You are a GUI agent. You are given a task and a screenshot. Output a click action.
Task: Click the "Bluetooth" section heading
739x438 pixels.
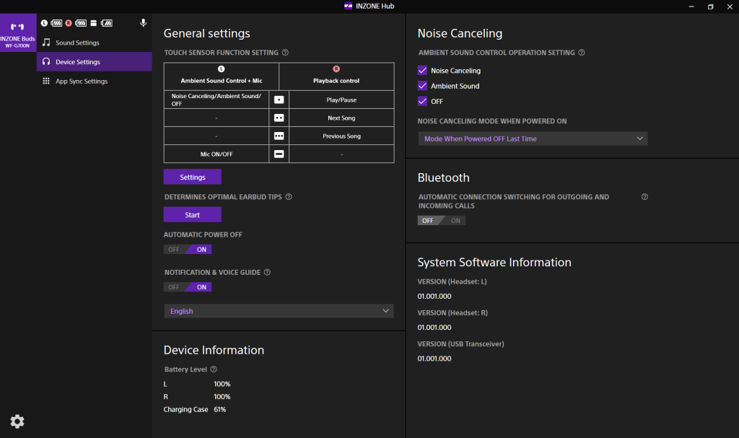(444, 178)
